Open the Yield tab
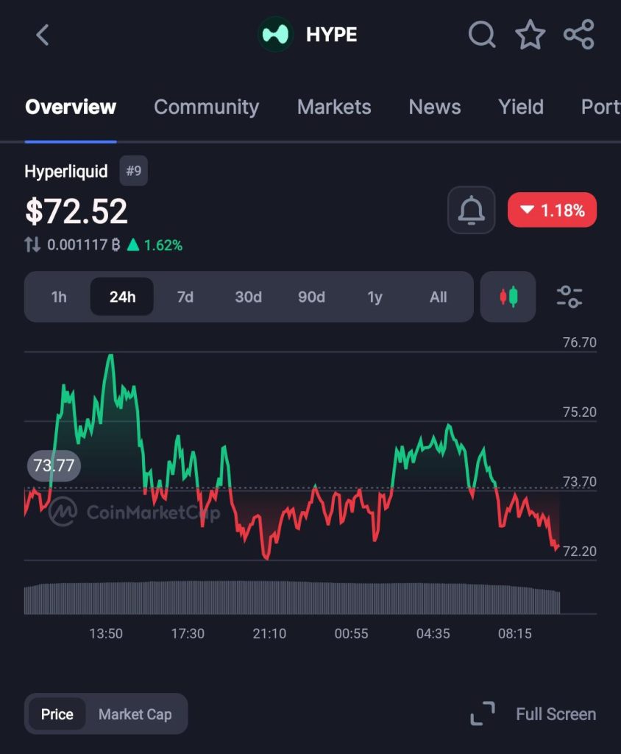This screenshot has width=621, height=754. pos(521,107)
